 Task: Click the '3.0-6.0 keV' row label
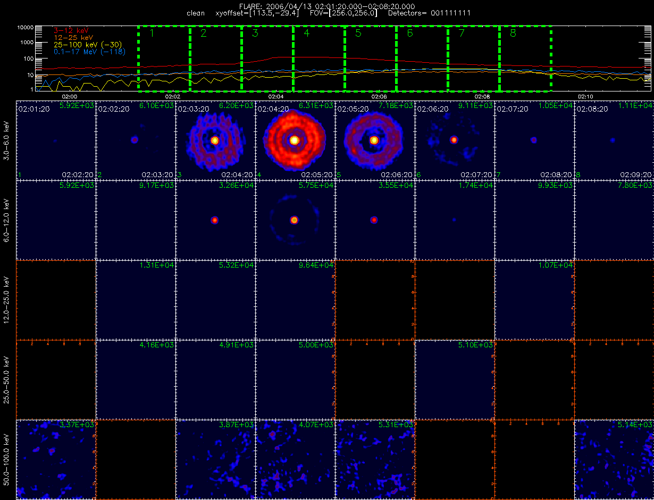tap(6, 140)
